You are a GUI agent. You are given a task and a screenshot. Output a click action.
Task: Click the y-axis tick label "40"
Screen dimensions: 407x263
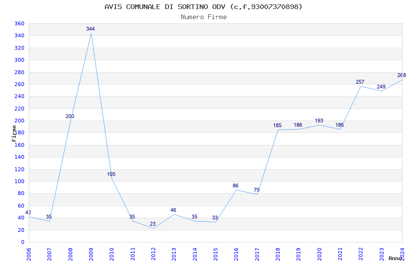pos(21,218)
